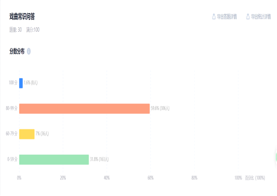Click the 导出答题详情 link
Screen dimensions: 277x196
tap(227, 17)
